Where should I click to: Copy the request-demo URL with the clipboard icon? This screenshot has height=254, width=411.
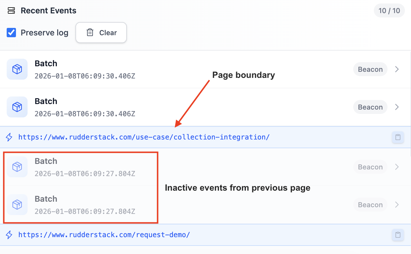pyautogui.click(x=398, y=235)
